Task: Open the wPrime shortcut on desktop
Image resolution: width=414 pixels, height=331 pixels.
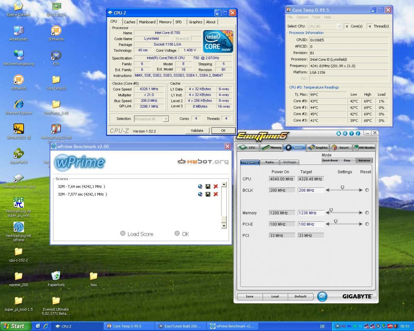Action: pos(18,227)
